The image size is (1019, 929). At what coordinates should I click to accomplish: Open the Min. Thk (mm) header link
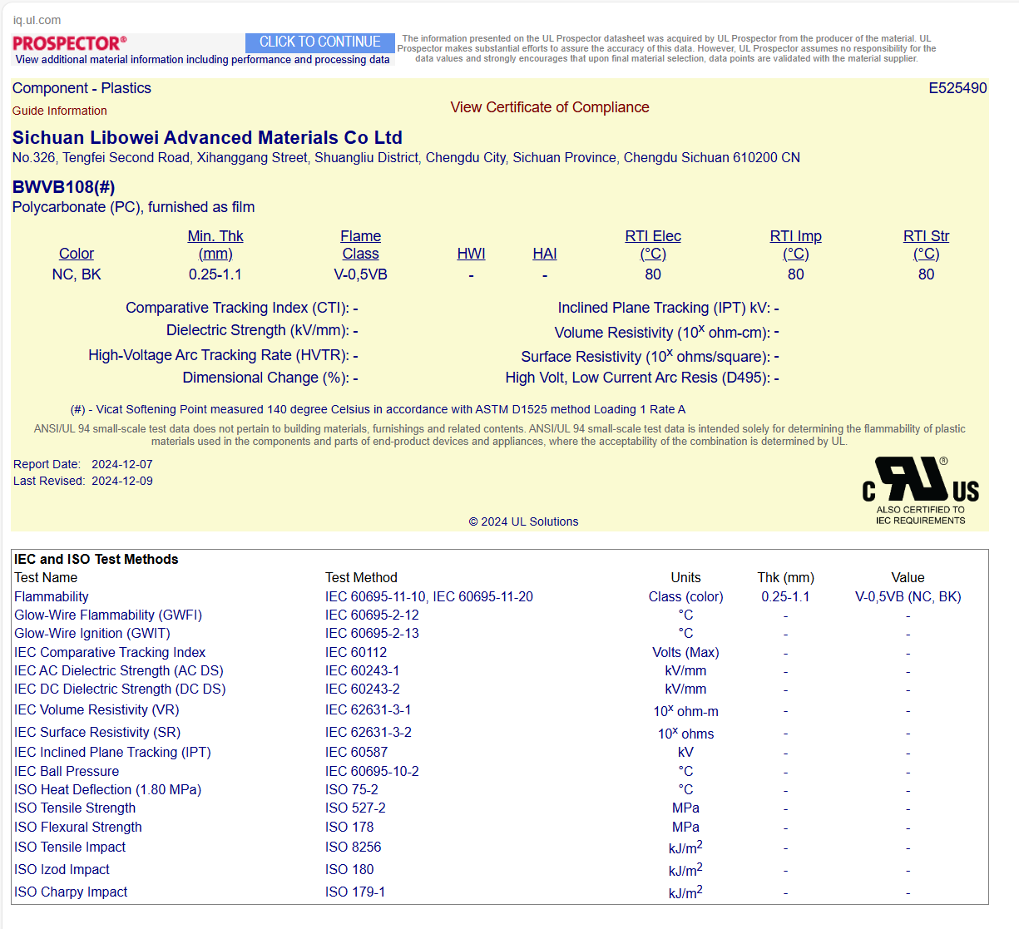click(x=215, y=245)
